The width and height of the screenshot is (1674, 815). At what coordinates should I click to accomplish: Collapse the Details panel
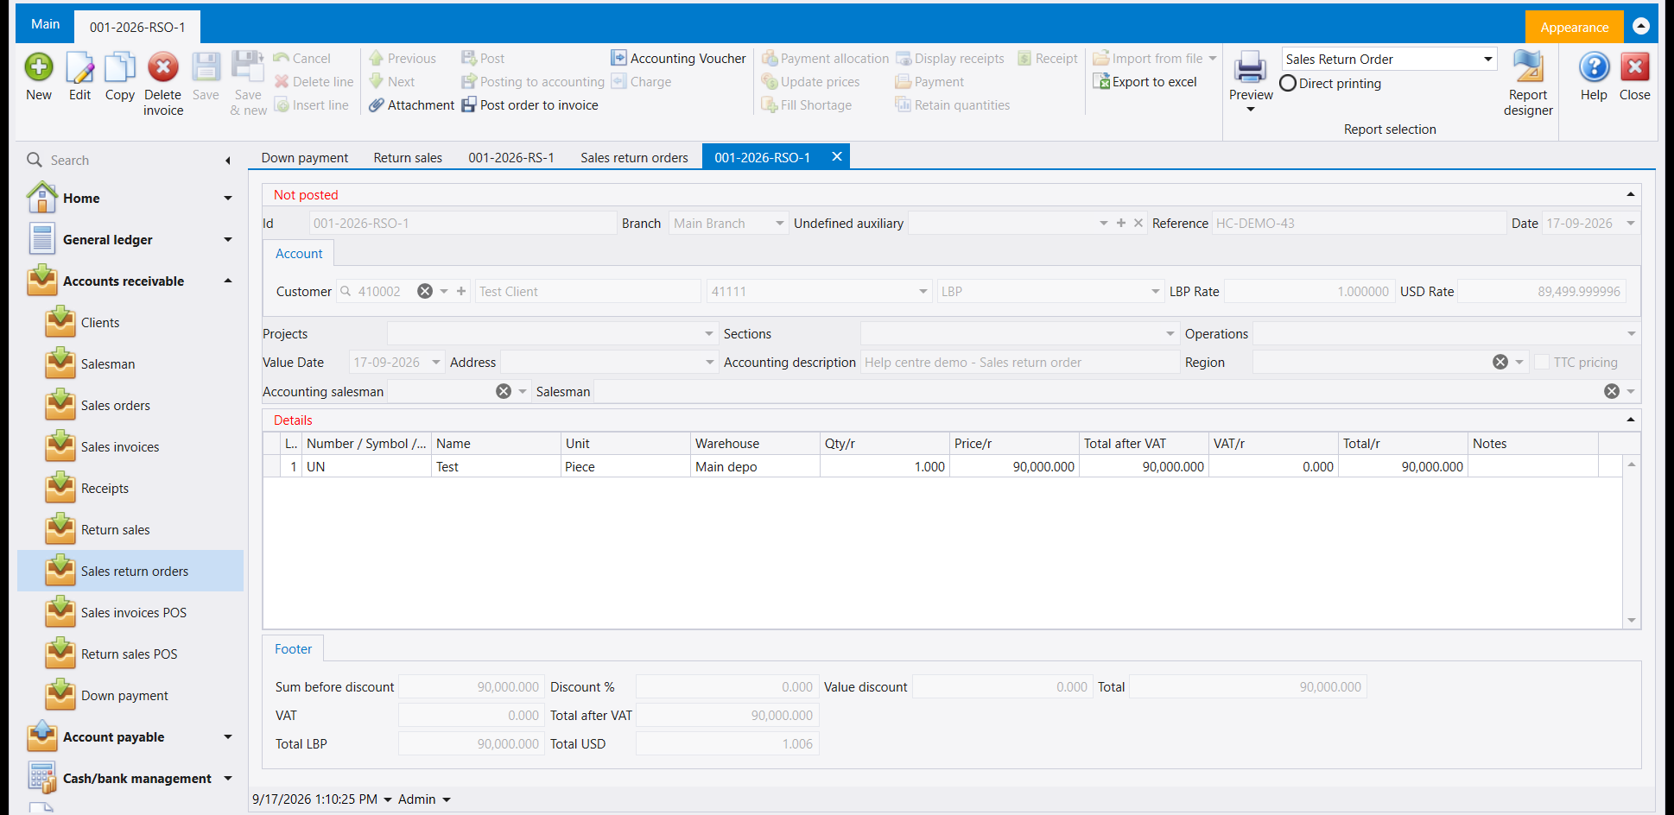pos(1631,420)
